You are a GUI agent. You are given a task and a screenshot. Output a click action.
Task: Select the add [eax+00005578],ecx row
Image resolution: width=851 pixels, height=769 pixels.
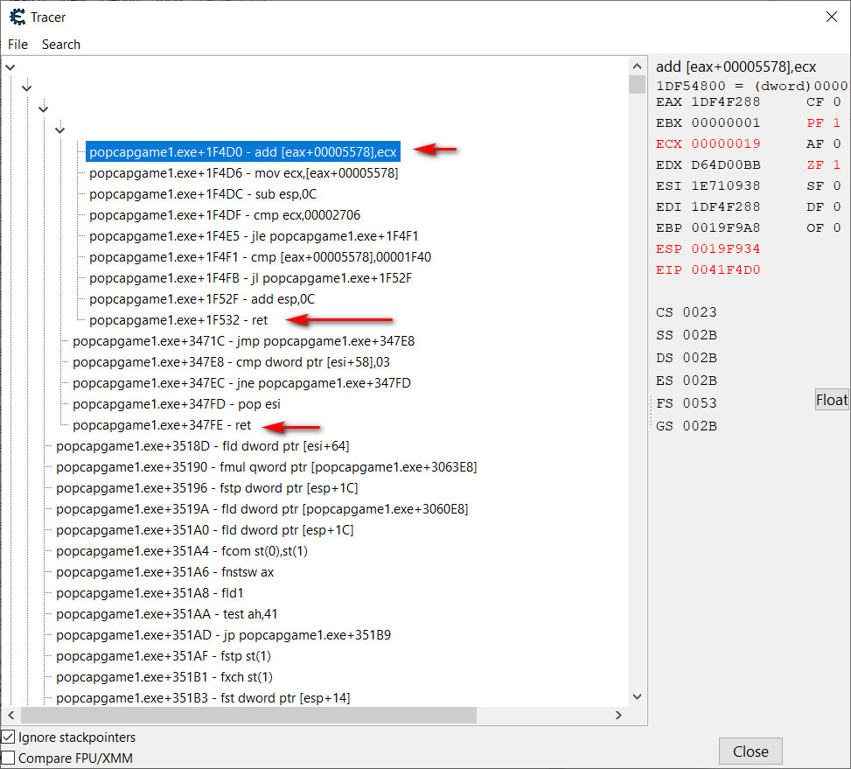click(x=242, y=152)
